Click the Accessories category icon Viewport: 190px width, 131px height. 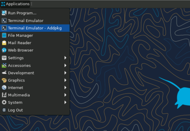[x=4, y=65]
